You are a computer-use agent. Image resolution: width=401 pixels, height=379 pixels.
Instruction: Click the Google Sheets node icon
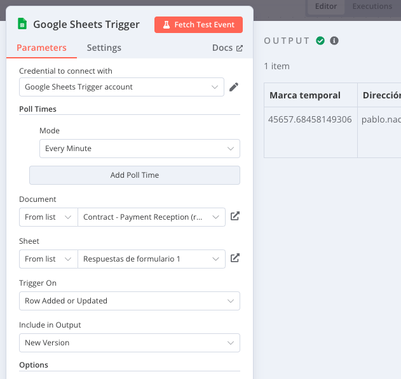coord(22,24)
